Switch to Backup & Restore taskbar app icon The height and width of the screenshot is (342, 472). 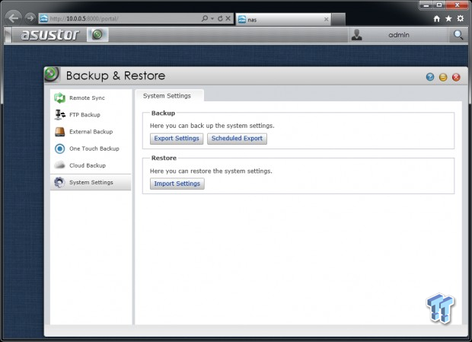[97, 34]
